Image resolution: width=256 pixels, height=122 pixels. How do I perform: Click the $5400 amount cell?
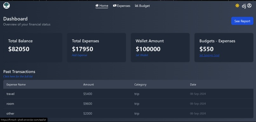(x=88, y=94)
